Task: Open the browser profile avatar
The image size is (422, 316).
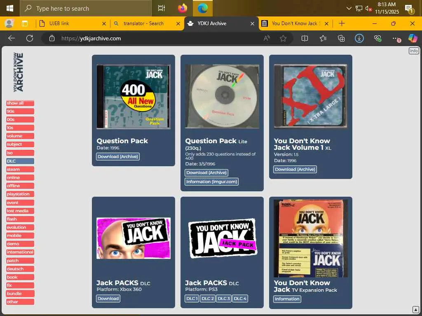Action: [x=9, y=23]
